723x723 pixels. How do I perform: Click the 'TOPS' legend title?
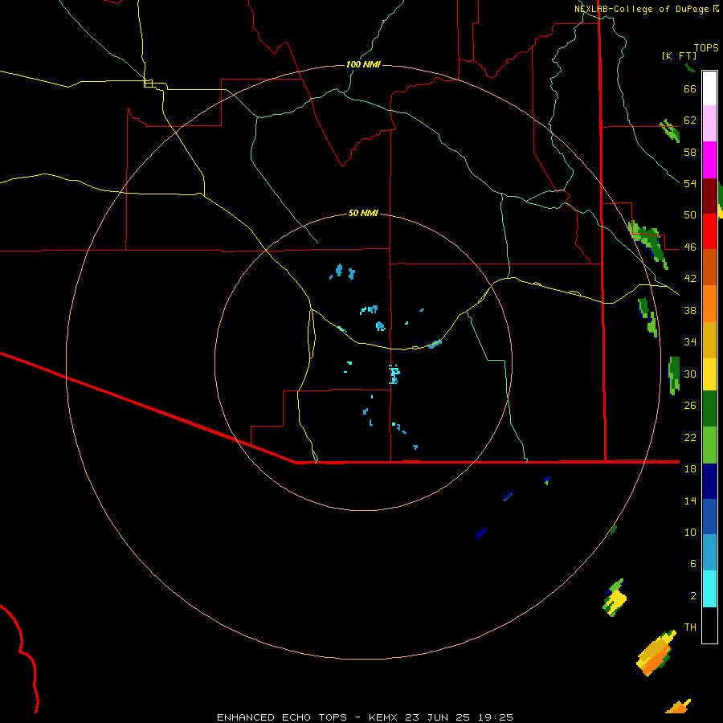706,48
